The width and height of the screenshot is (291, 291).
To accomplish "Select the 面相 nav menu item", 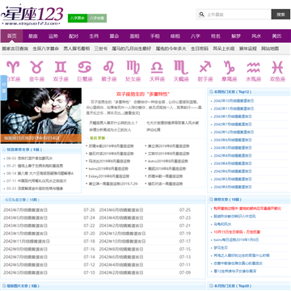I will [x=134, y=36].
